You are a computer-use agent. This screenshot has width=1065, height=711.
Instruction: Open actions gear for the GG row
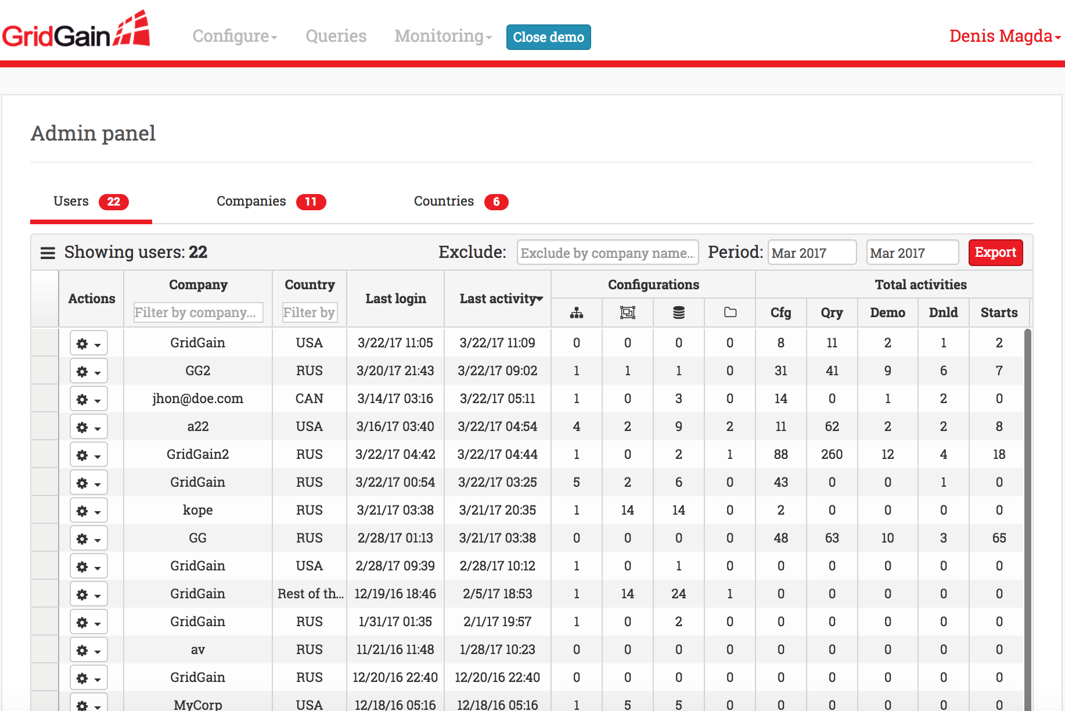tap(89, 538)
